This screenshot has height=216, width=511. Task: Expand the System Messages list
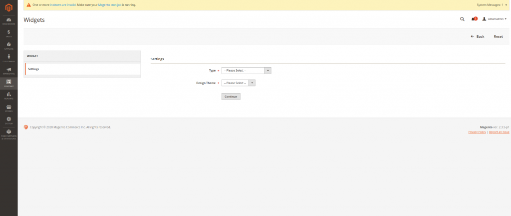point(492,4)
